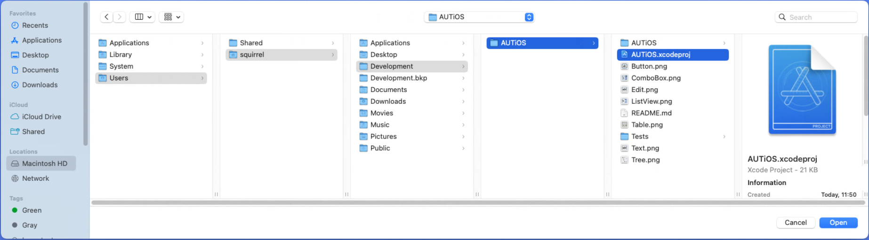The width and height of the screenshot is (869, 240).
Task: Click the forward navigation arrow
Action: 120,17
